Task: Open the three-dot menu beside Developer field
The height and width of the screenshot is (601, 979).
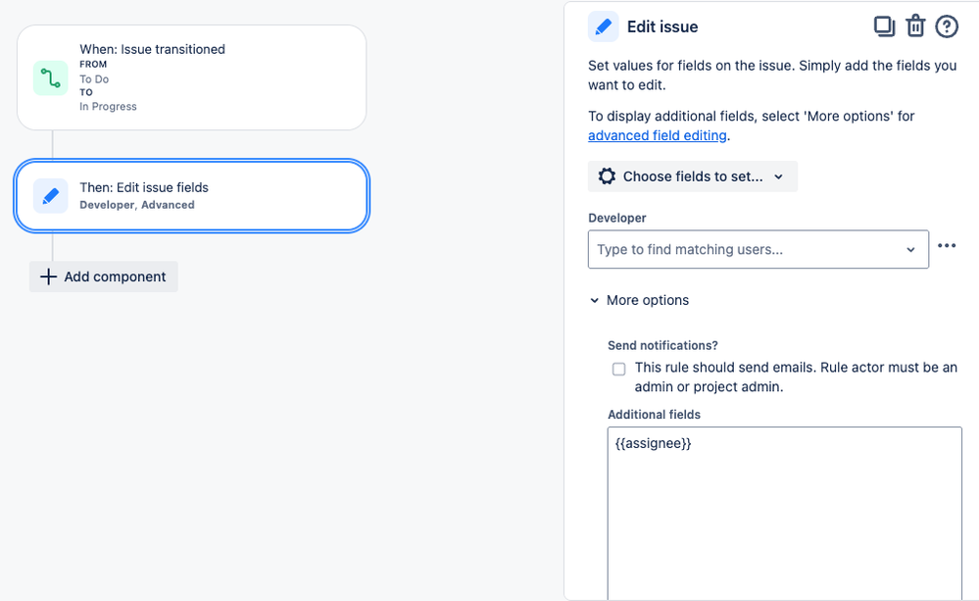Action: tap(947, 245)
